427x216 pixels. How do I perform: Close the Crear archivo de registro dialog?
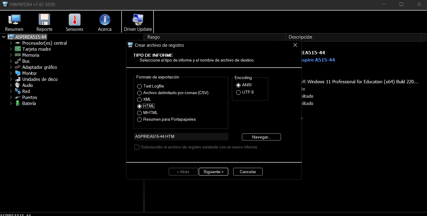[295, 45]
